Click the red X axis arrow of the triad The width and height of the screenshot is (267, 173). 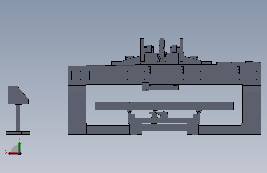14,154
